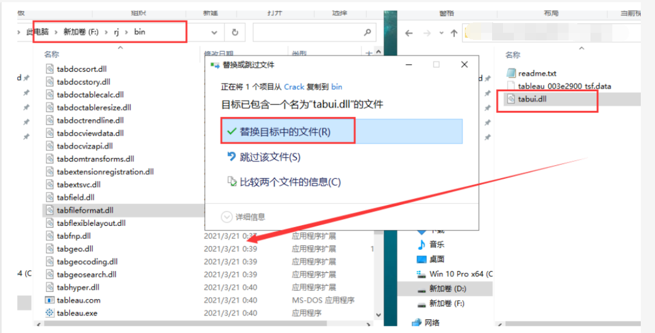Screen dimensions: 655x333
Task: Click the search box in left window
Action: (x=314, y=32)
